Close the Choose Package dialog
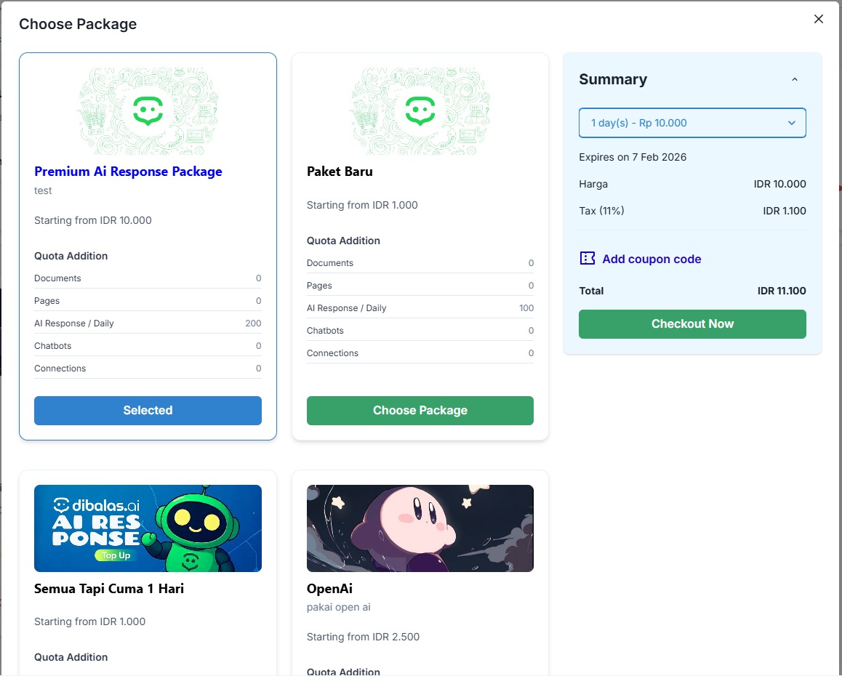This screenshot has width=842, height=676. pyautogui.click(x=819, y=19)
